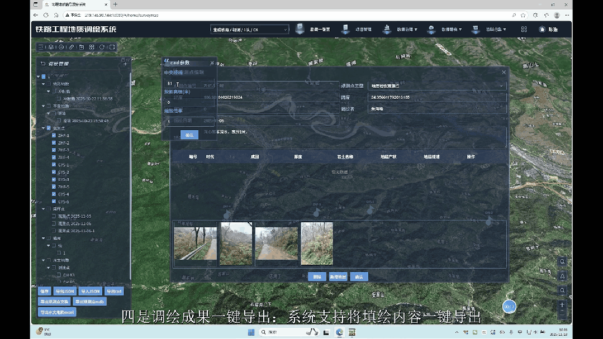Select the pencil edit tool in map toolbar

click(72, 47)
